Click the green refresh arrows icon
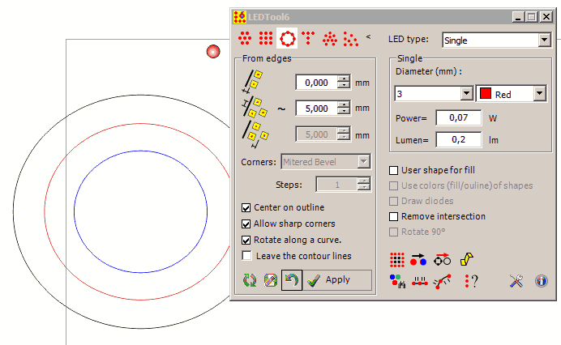This screenshot has width=561, height=345. click(x=250, y=280)
